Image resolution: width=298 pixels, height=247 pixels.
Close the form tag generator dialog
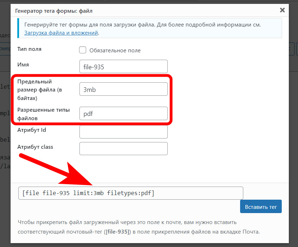click(x=282, y=10)
